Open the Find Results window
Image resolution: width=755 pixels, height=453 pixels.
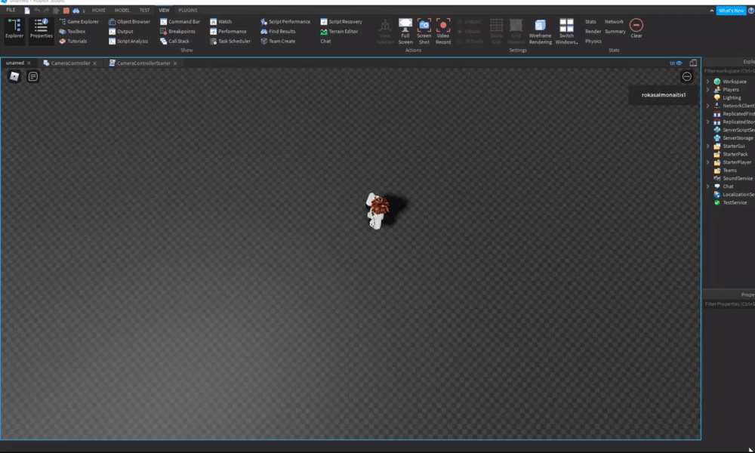click(279, 31)
